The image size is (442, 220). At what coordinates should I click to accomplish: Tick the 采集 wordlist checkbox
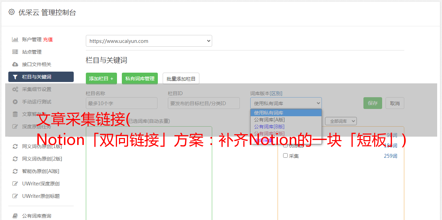click(286, 156)
